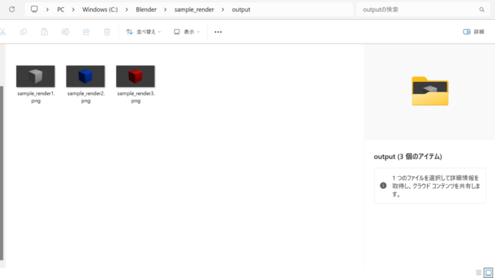Screen dimensions: 495x278
Task: Select the sample_render3.png red cube file
Action: click(x=135, y=76)
